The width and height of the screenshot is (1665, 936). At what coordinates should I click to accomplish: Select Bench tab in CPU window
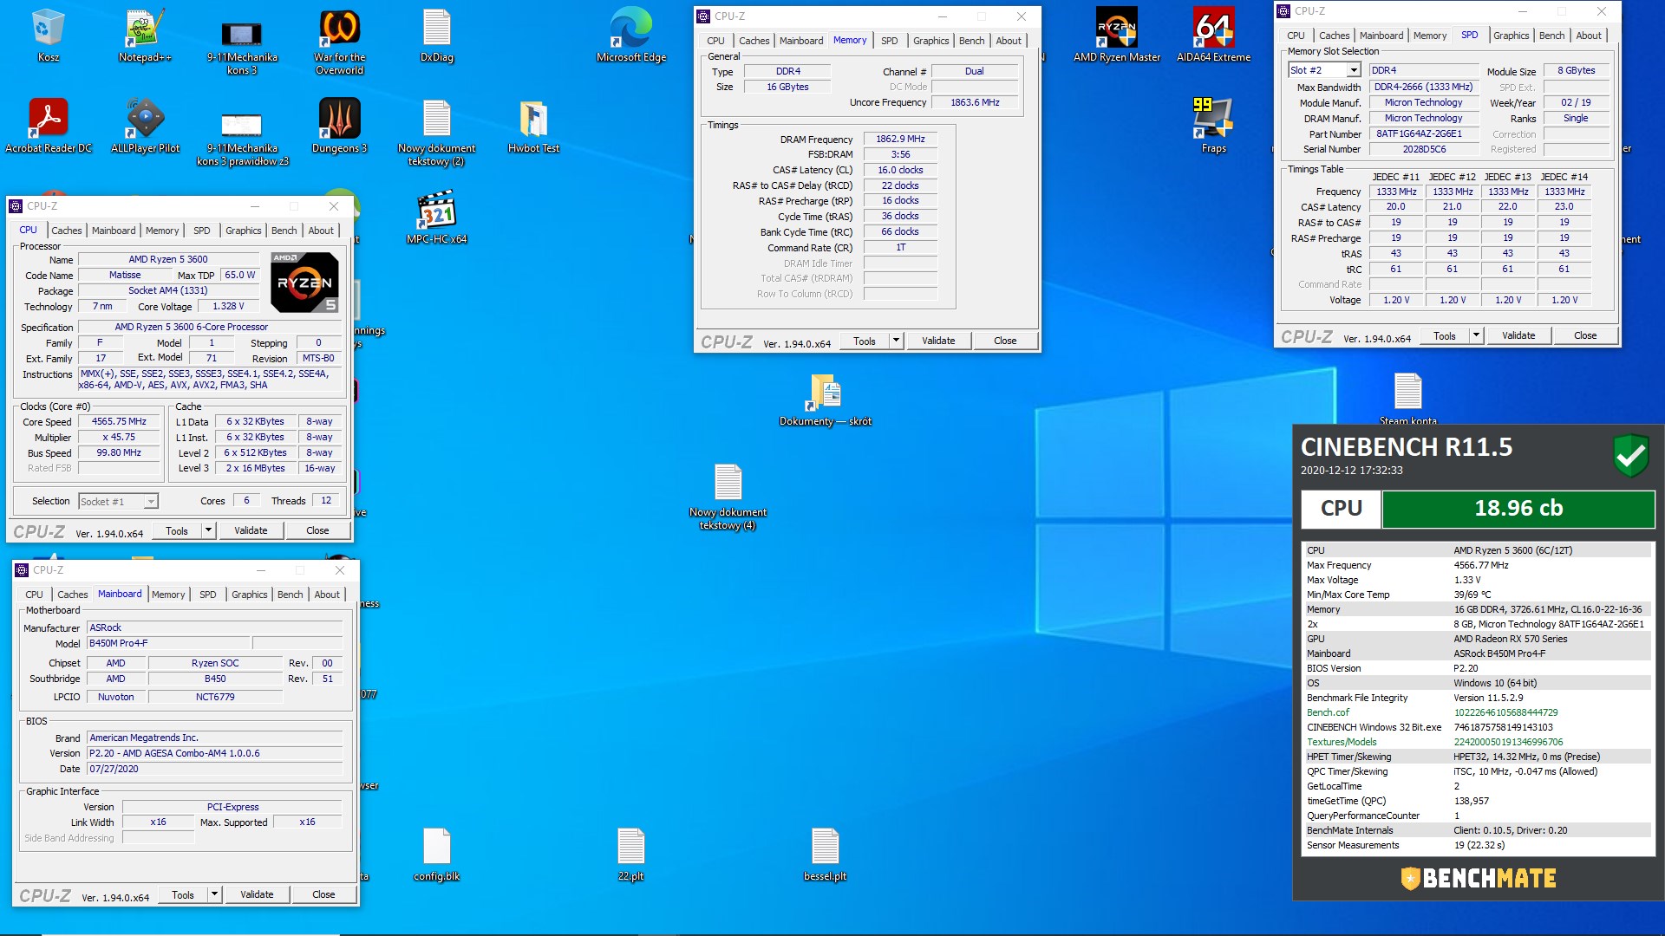coord(284,231)
